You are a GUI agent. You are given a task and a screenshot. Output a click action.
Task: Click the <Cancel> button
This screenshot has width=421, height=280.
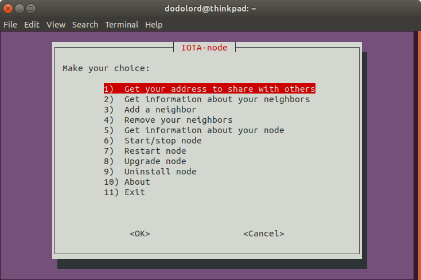click(264, 234)
